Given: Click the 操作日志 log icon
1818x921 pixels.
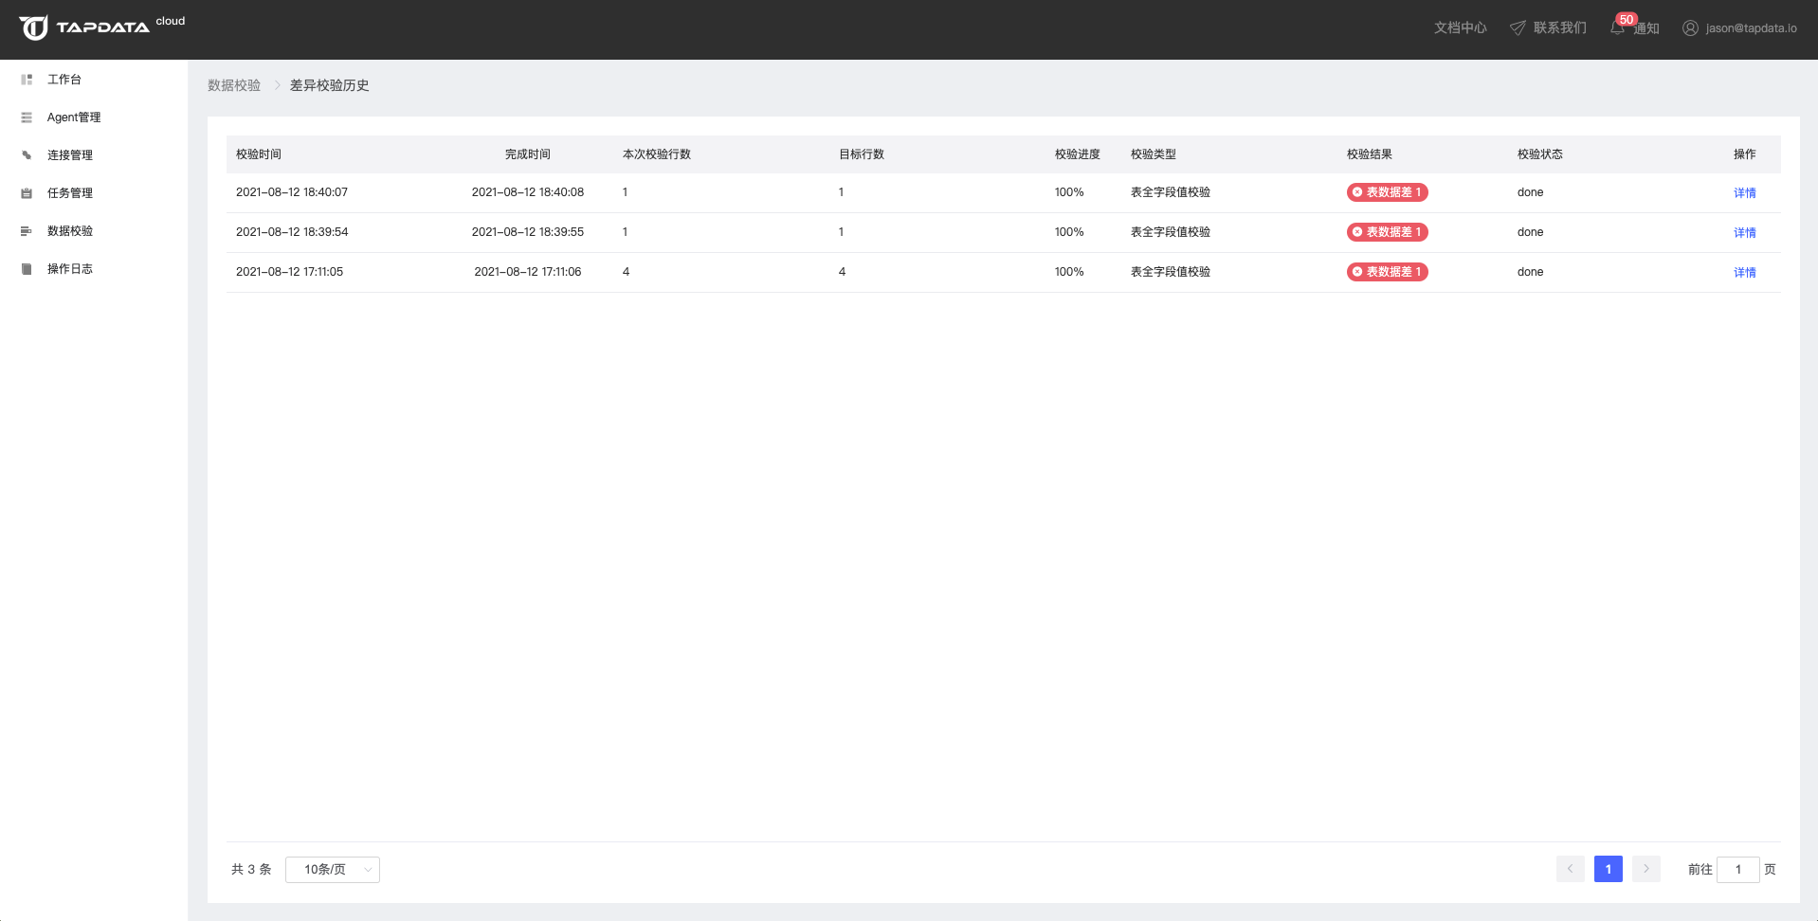Looking at the screenshot, I should click(x=27, y=269).
